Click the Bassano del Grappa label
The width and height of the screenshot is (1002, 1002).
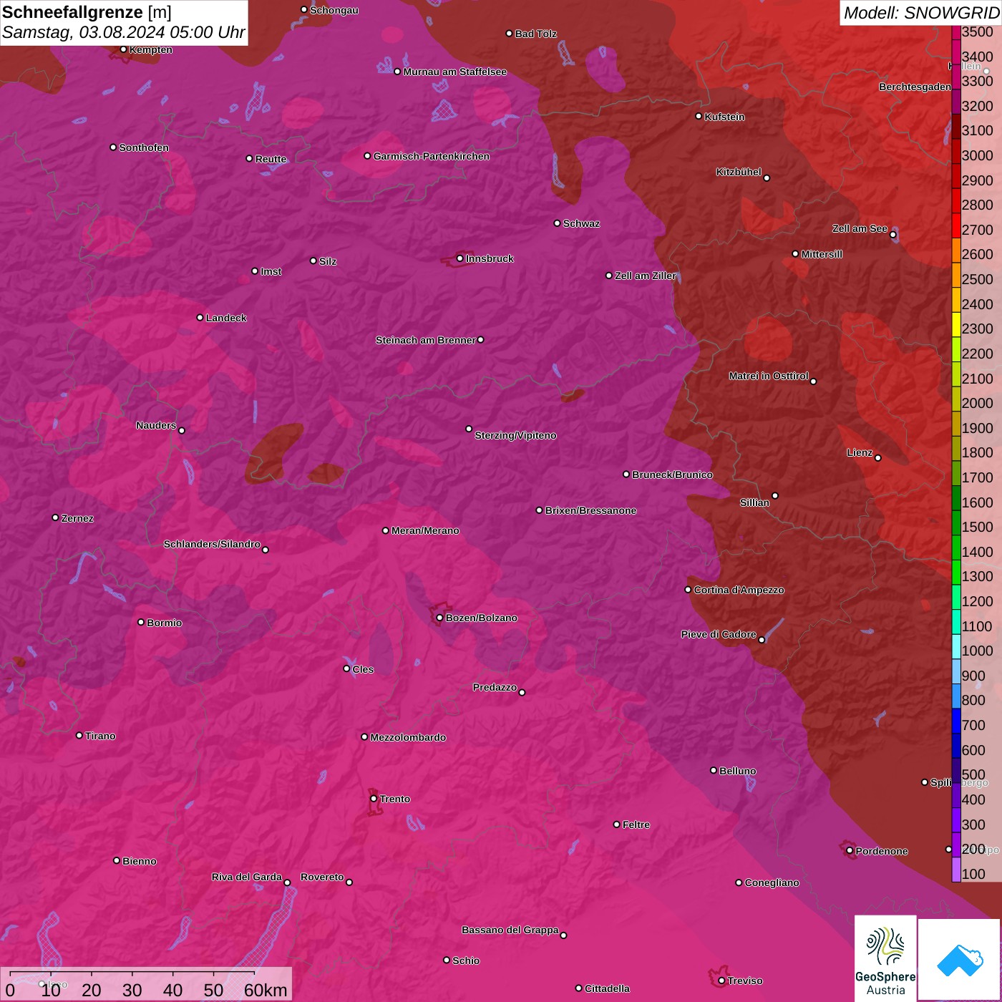click(x=510, y=930)
